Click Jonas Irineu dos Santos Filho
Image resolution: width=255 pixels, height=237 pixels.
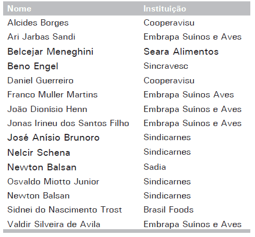pos(68,123)
